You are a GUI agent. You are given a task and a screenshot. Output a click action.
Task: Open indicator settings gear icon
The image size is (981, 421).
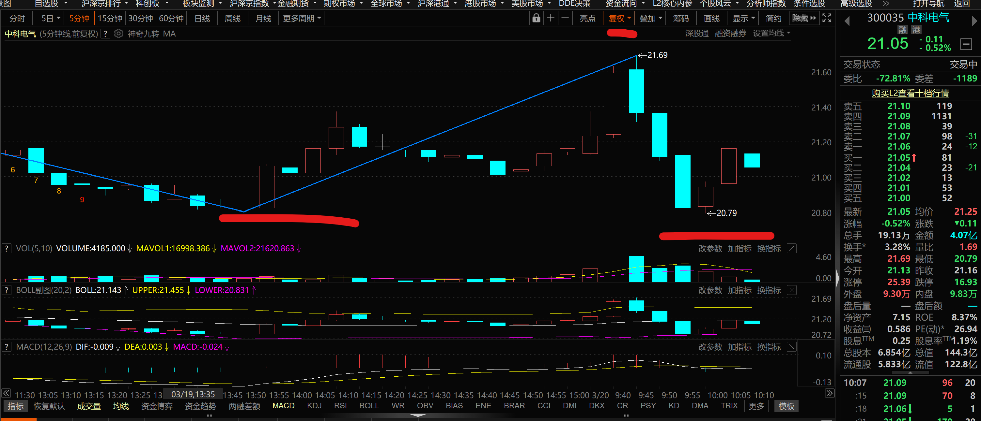click(119, 34)
